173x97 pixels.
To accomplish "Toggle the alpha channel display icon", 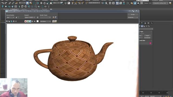I will click(x=32, y=21).
